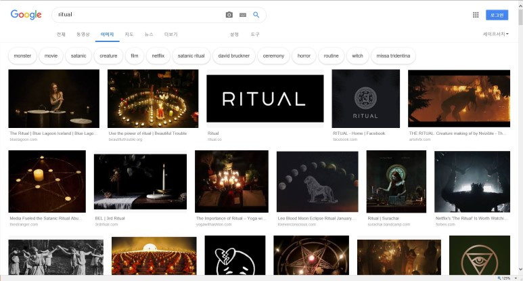The image size is (523, 281).
Task: Select the routine chip
Action: [x=332, y=56]
